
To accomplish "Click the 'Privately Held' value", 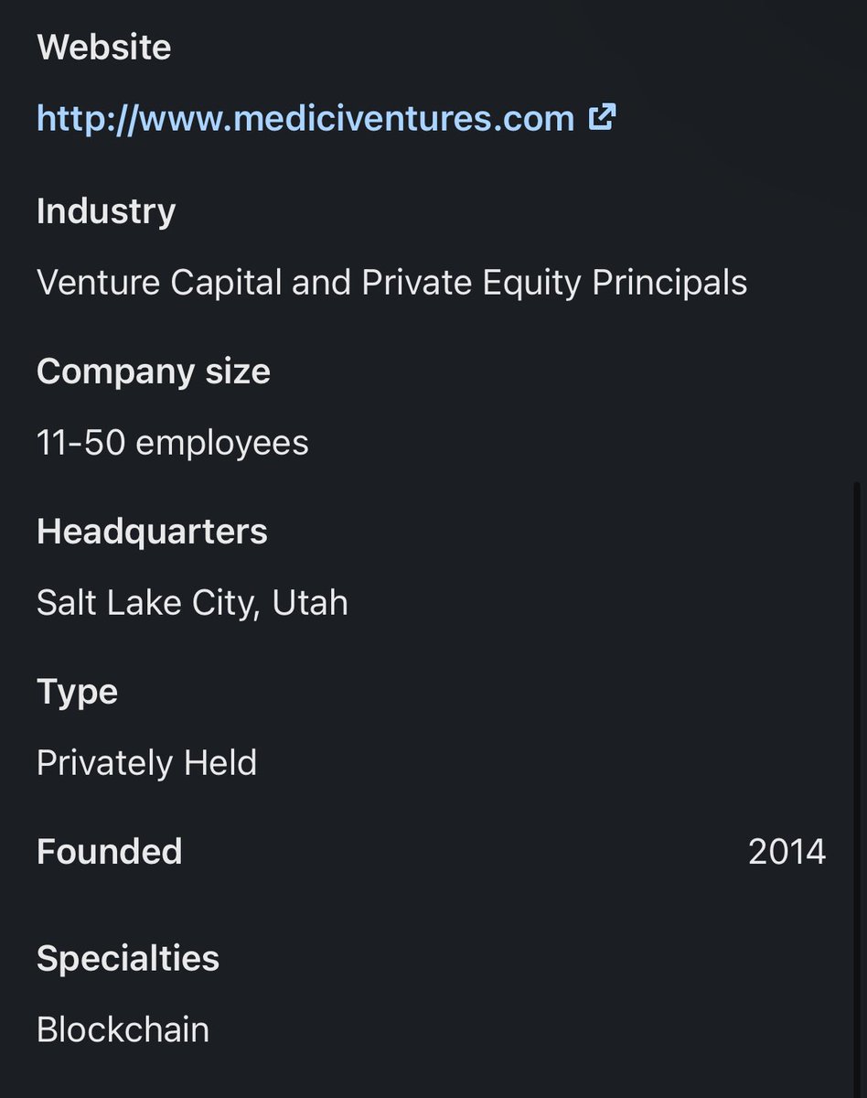I will (x=146, y=763).
